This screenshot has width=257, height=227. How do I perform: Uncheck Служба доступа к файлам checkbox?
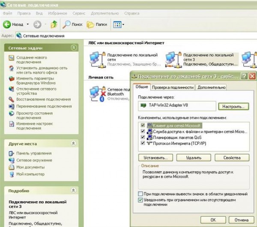pos(143,131)
